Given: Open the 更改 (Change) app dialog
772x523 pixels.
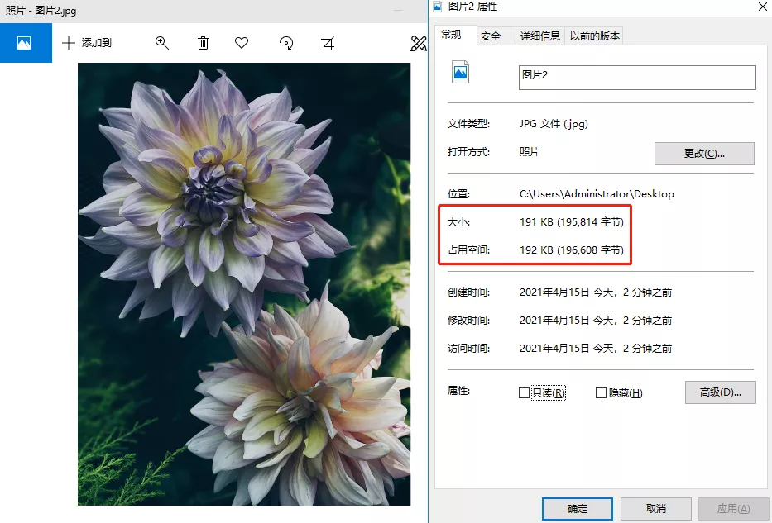Looking at the screenshot, I should pos(704,154).
